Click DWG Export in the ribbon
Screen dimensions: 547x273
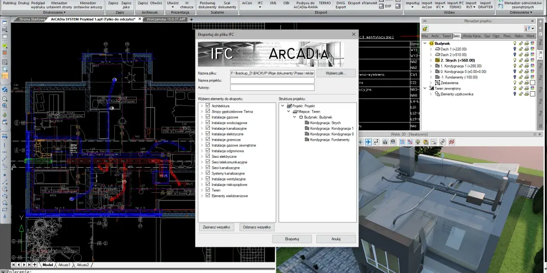(x=341, y=5)
